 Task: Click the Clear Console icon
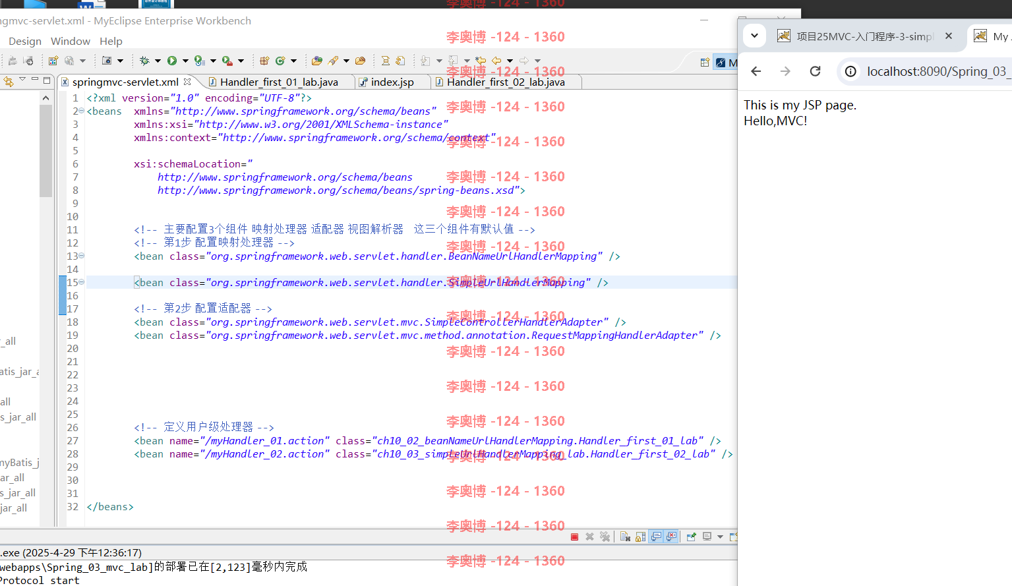click(x=625, y=537)
